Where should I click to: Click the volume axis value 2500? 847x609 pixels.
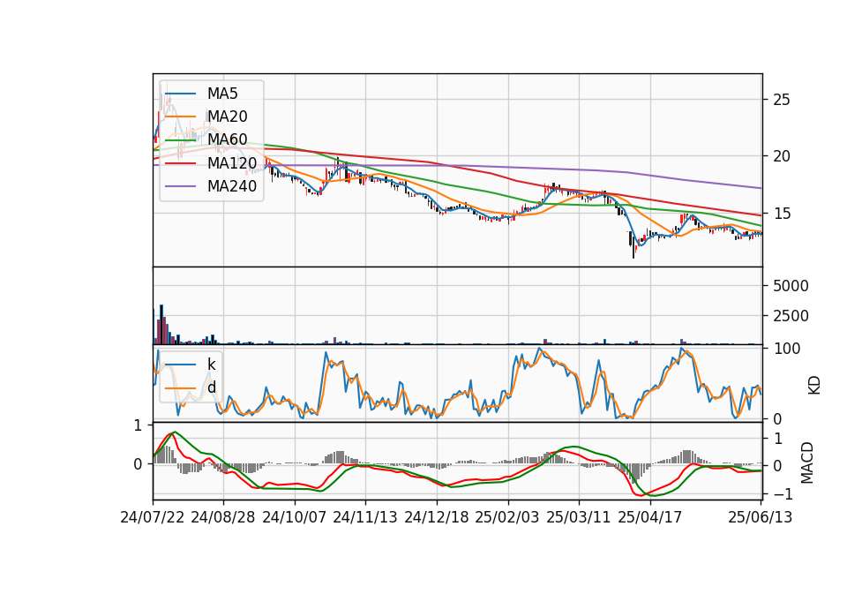791,316
